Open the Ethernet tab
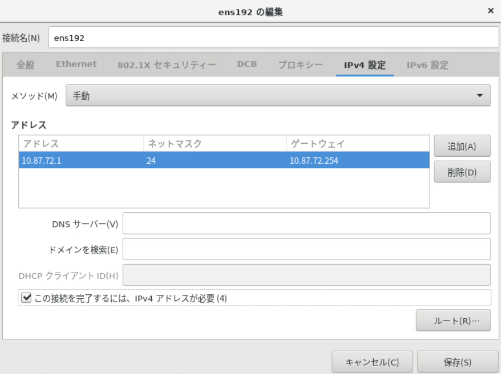This screenshot has width=501, height=374. click(76, 64)
